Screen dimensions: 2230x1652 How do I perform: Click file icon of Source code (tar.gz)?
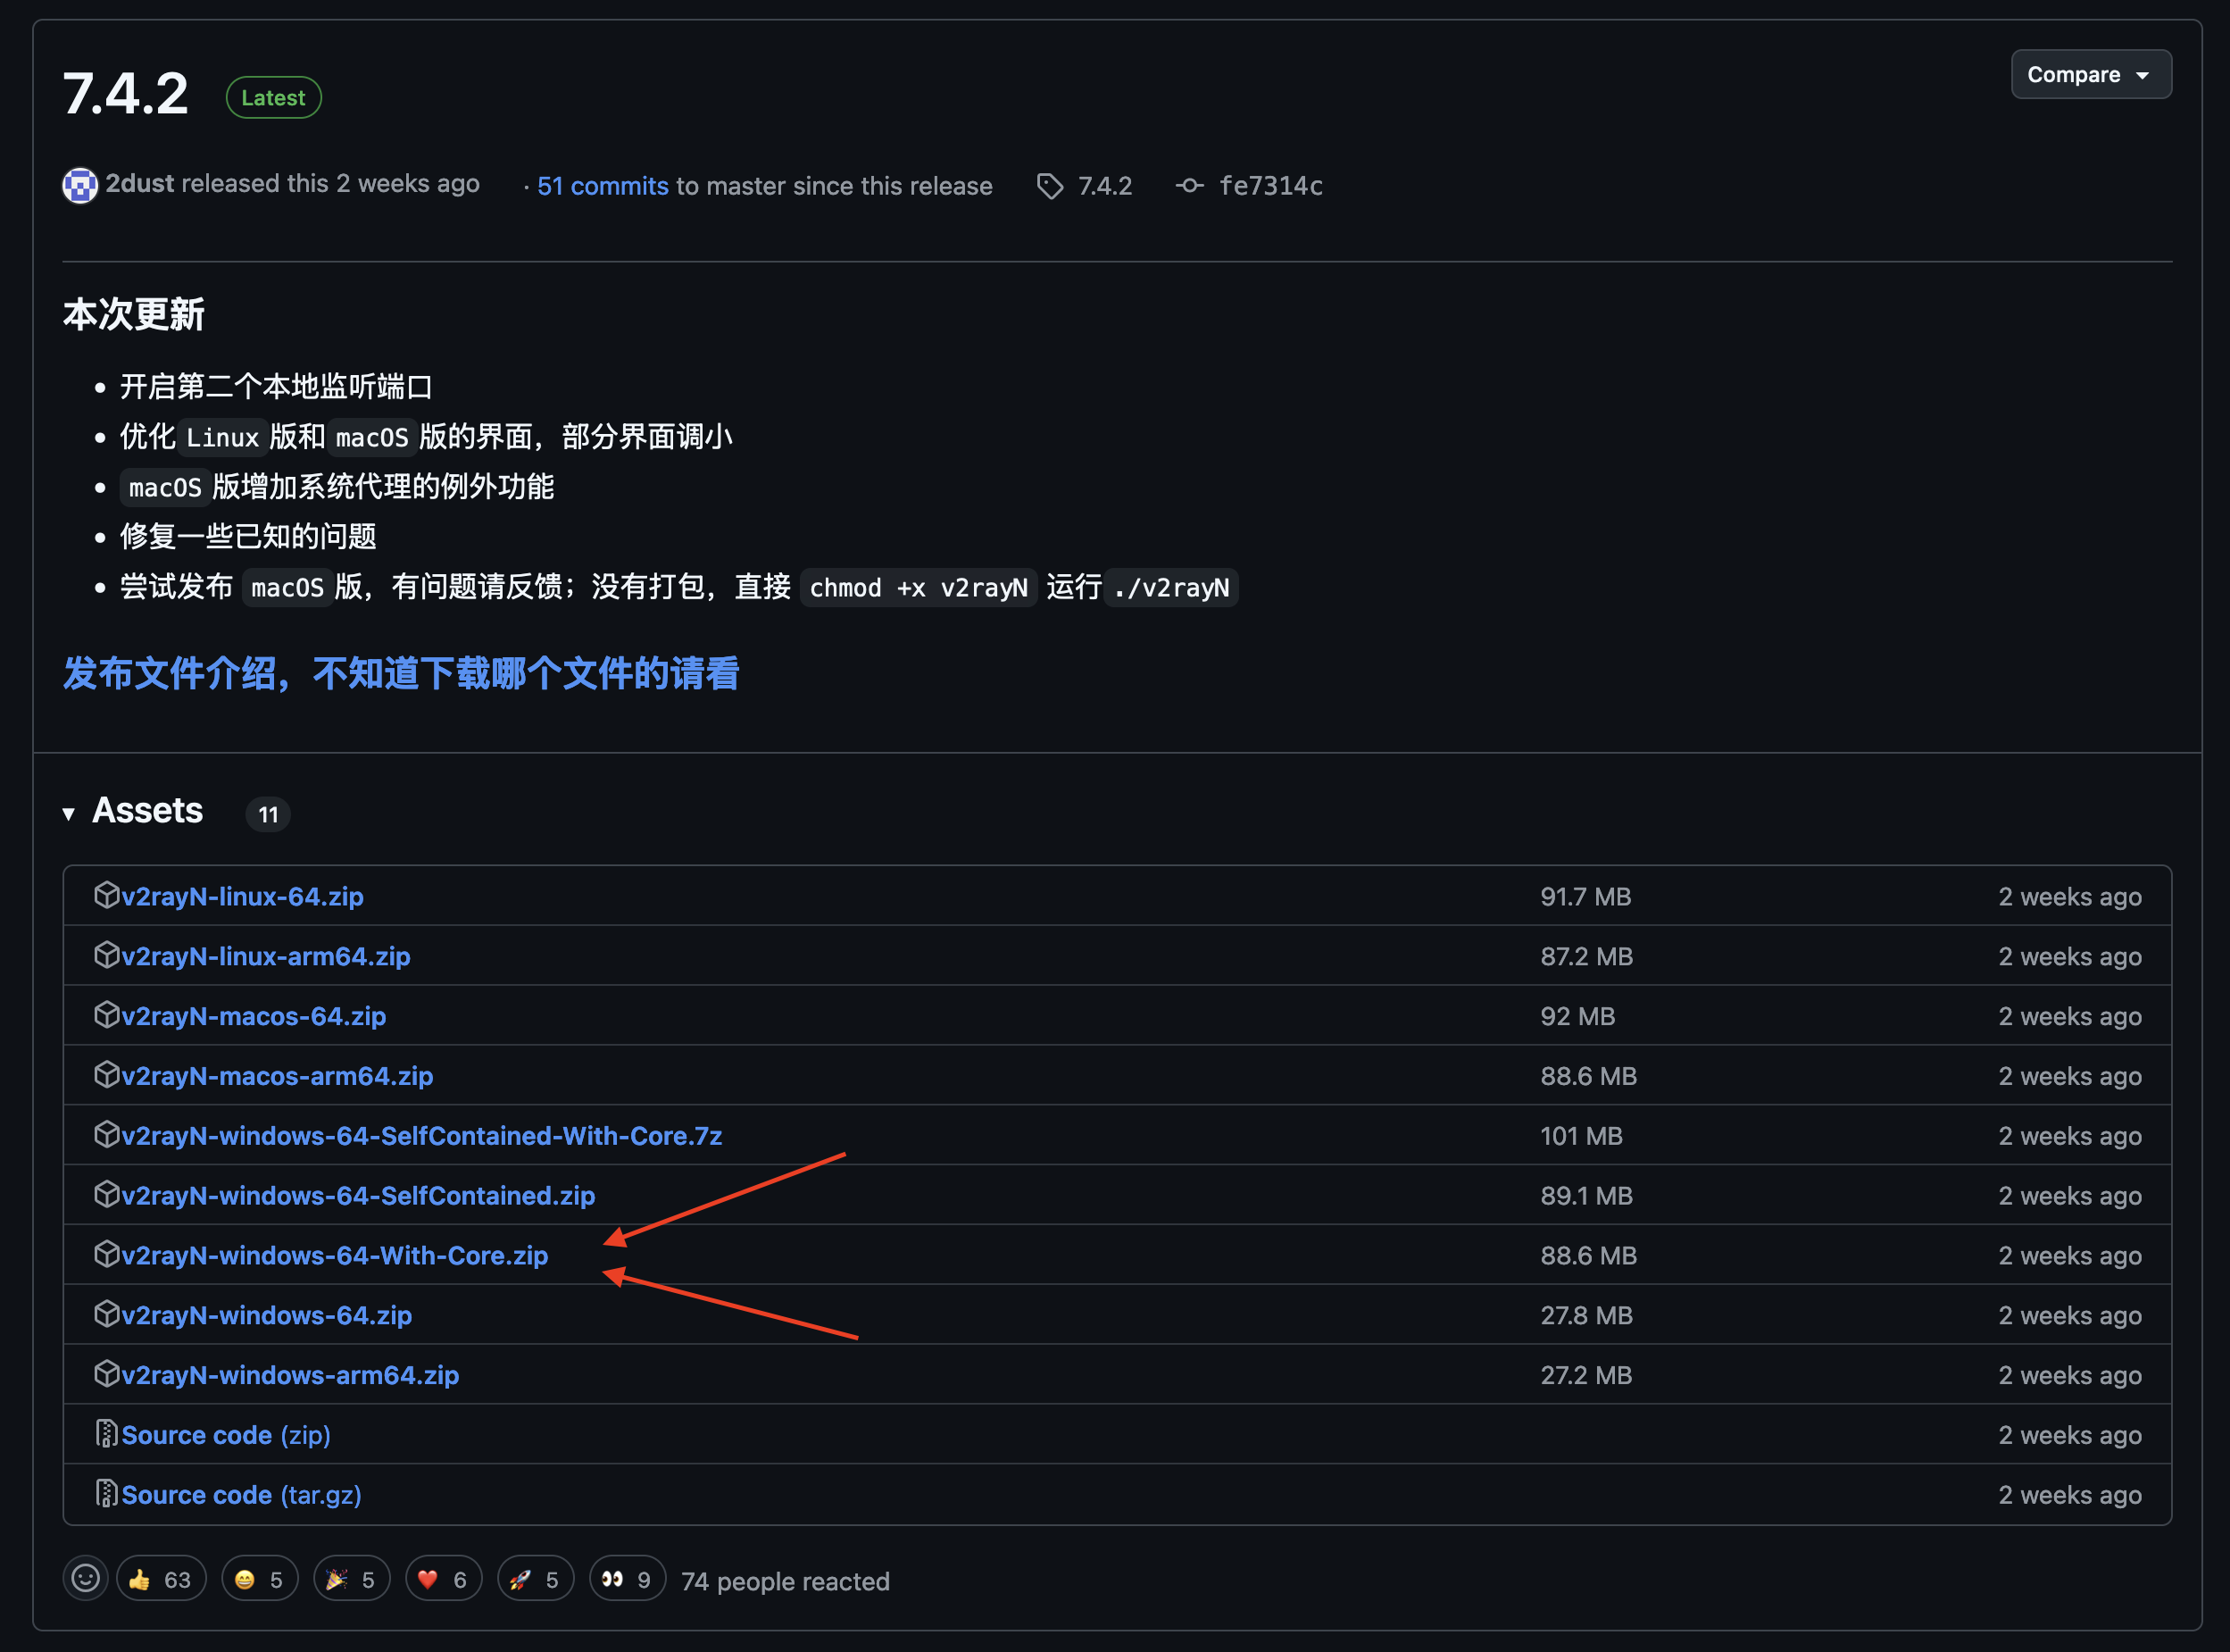[106, 1494]
